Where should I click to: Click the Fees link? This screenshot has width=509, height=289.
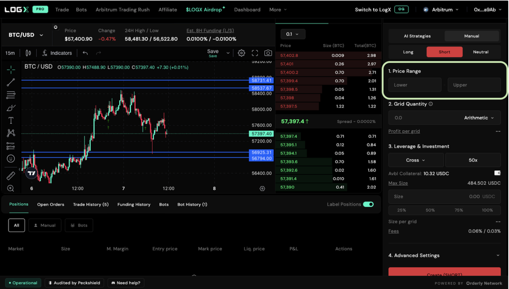click(x=393, y=231)
